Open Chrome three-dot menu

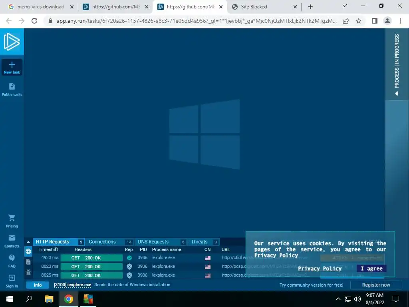click(400, 21)
